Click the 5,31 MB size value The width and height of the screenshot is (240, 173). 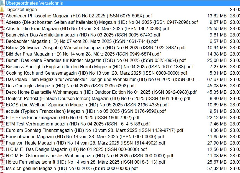click(218, 73)
